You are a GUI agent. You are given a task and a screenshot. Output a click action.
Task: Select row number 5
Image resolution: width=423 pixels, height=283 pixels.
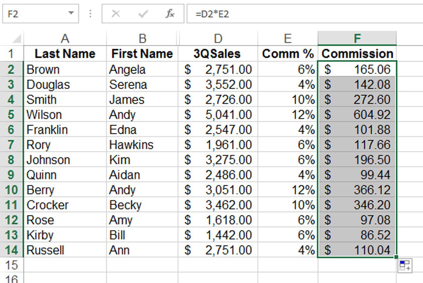click(x=11, y=115)
